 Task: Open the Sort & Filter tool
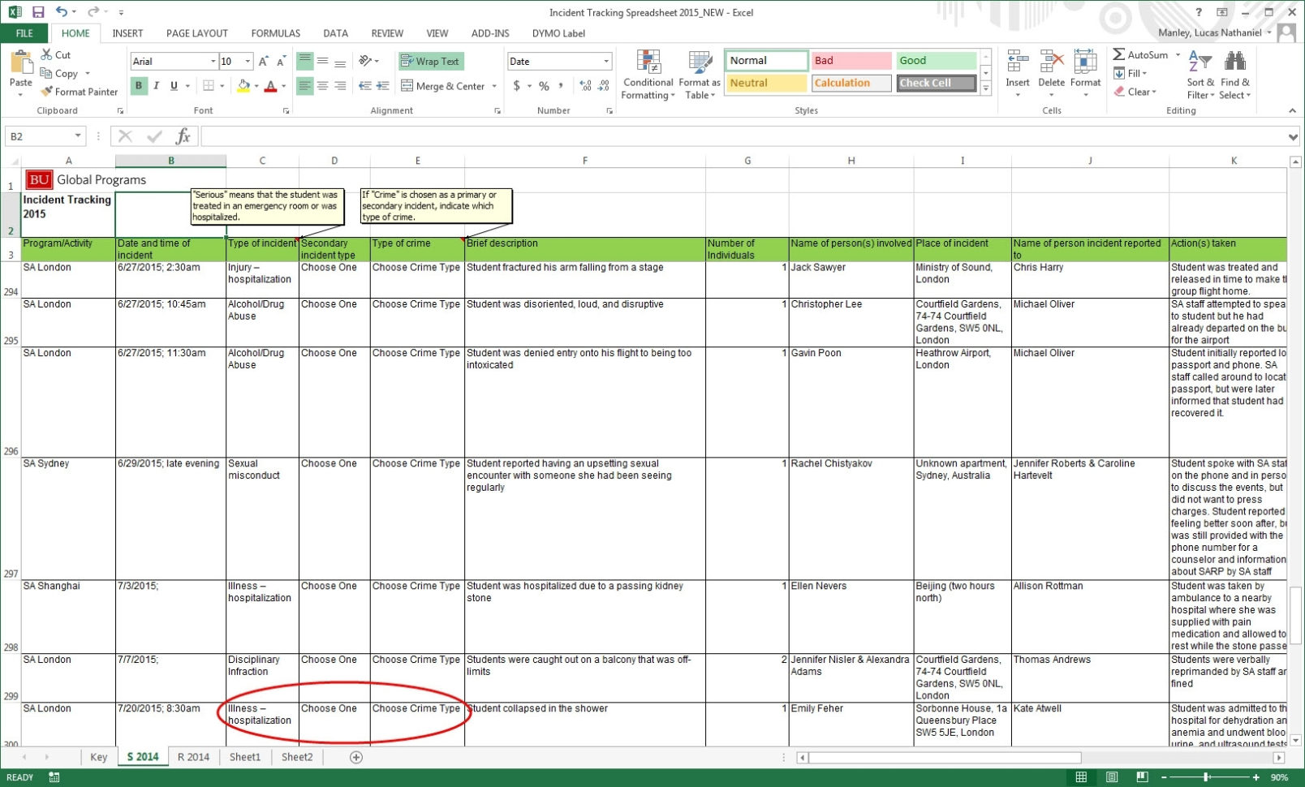1199,73
